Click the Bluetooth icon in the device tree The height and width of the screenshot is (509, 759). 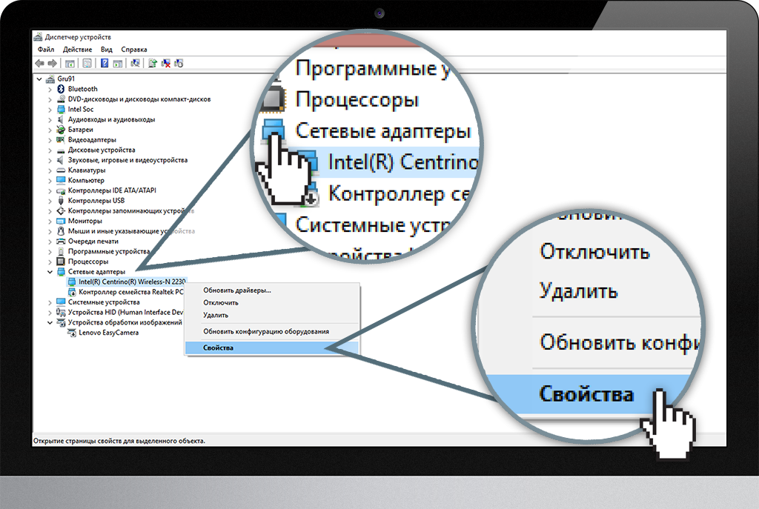click(61, 89)
